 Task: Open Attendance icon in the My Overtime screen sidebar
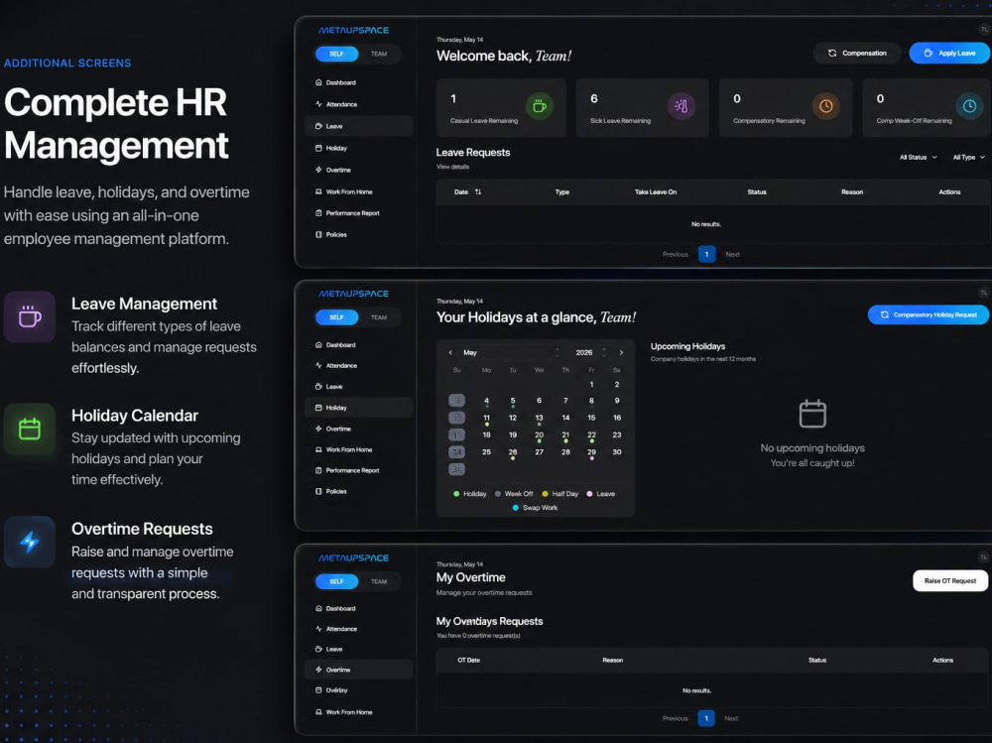click(318, 629)
